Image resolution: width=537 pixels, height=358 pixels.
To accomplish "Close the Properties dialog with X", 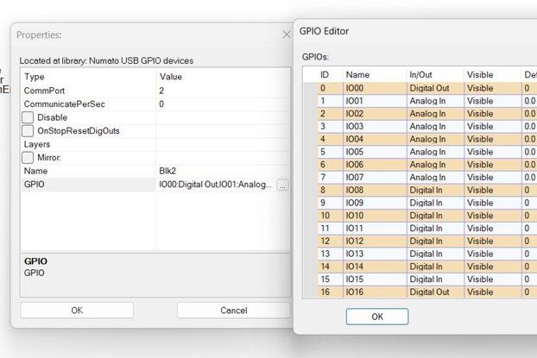I will [287, 35].
